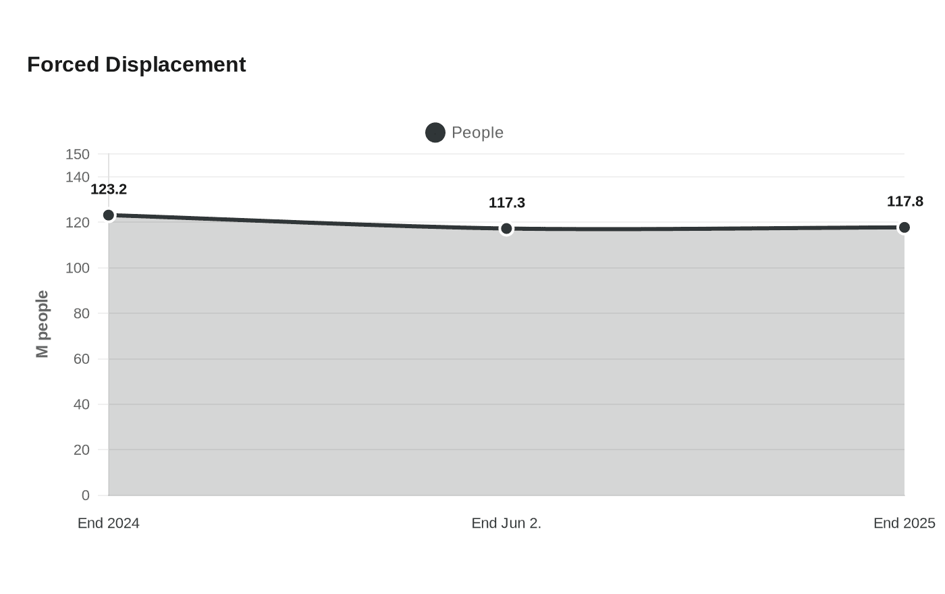Click the 140 y-axis tick label

point(78,178)
